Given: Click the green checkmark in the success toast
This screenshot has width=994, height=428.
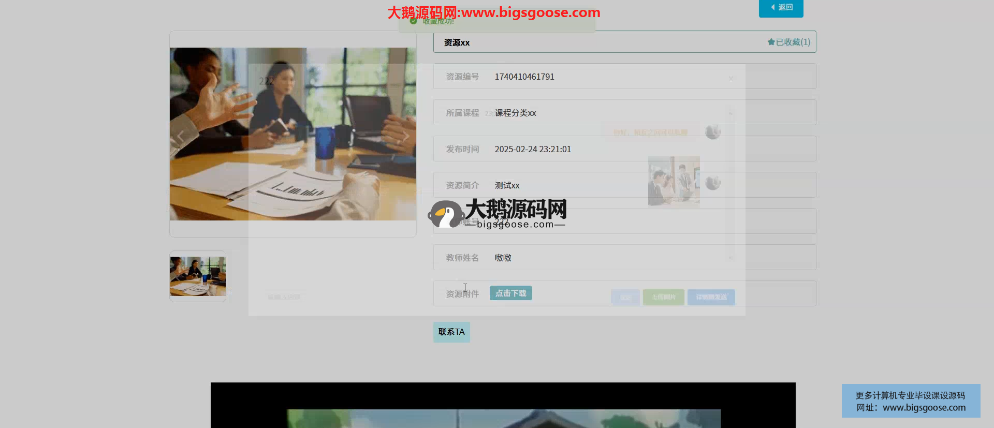Looking at the screenshot, I should 413,21.
